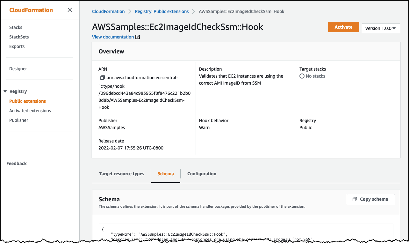Image resolution: width=409 pixels, height=243 pixels.
Task: Open Activated extensions in the sidebar
Action: point(30,111)
